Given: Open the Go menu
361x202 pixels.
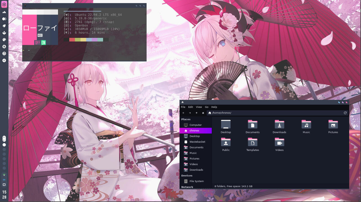Looking at the screenshot, I should click(x=207, y=107).
